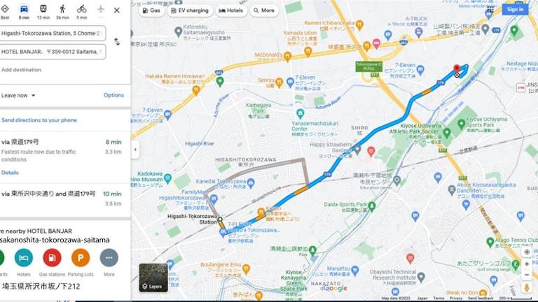This screenshot has height=302, width=538.
Task: Zoom out of the map
Action: coord(527,275)
